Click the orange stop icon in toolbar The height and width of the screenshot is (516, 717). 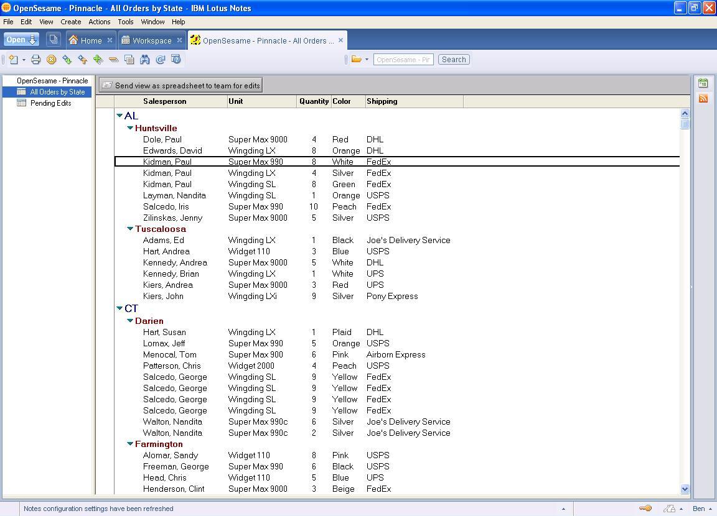click(x=51, y=60)
